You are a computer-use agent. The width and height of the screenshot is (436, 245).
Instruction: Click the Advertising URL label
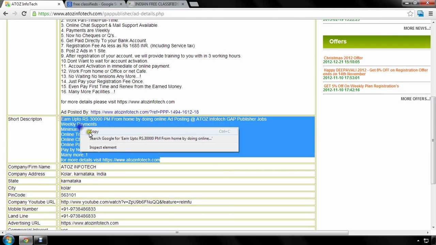coord(24,223)
